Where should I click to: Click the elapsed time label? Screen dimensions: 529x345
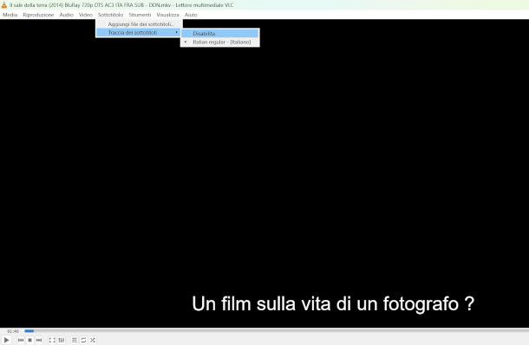pos(13,331)
